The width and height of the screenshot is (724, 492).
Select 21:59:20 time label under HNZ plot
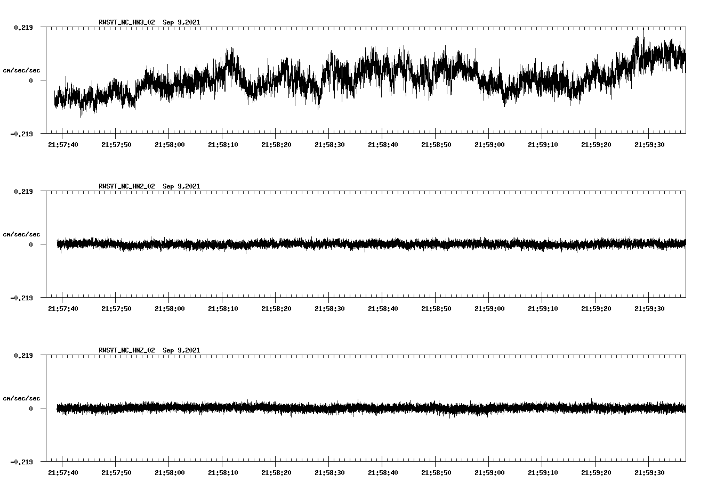596,473
